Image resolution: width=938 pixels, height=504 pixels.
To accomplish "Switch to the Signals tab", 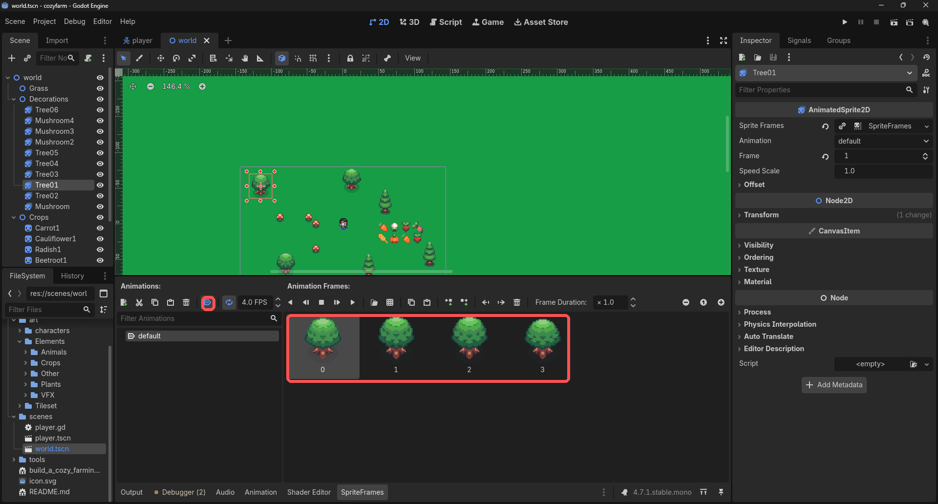I will [799, 41].
